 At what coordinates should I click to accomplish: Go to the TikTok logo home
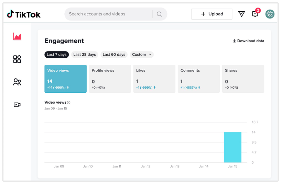tap(24, 14)
